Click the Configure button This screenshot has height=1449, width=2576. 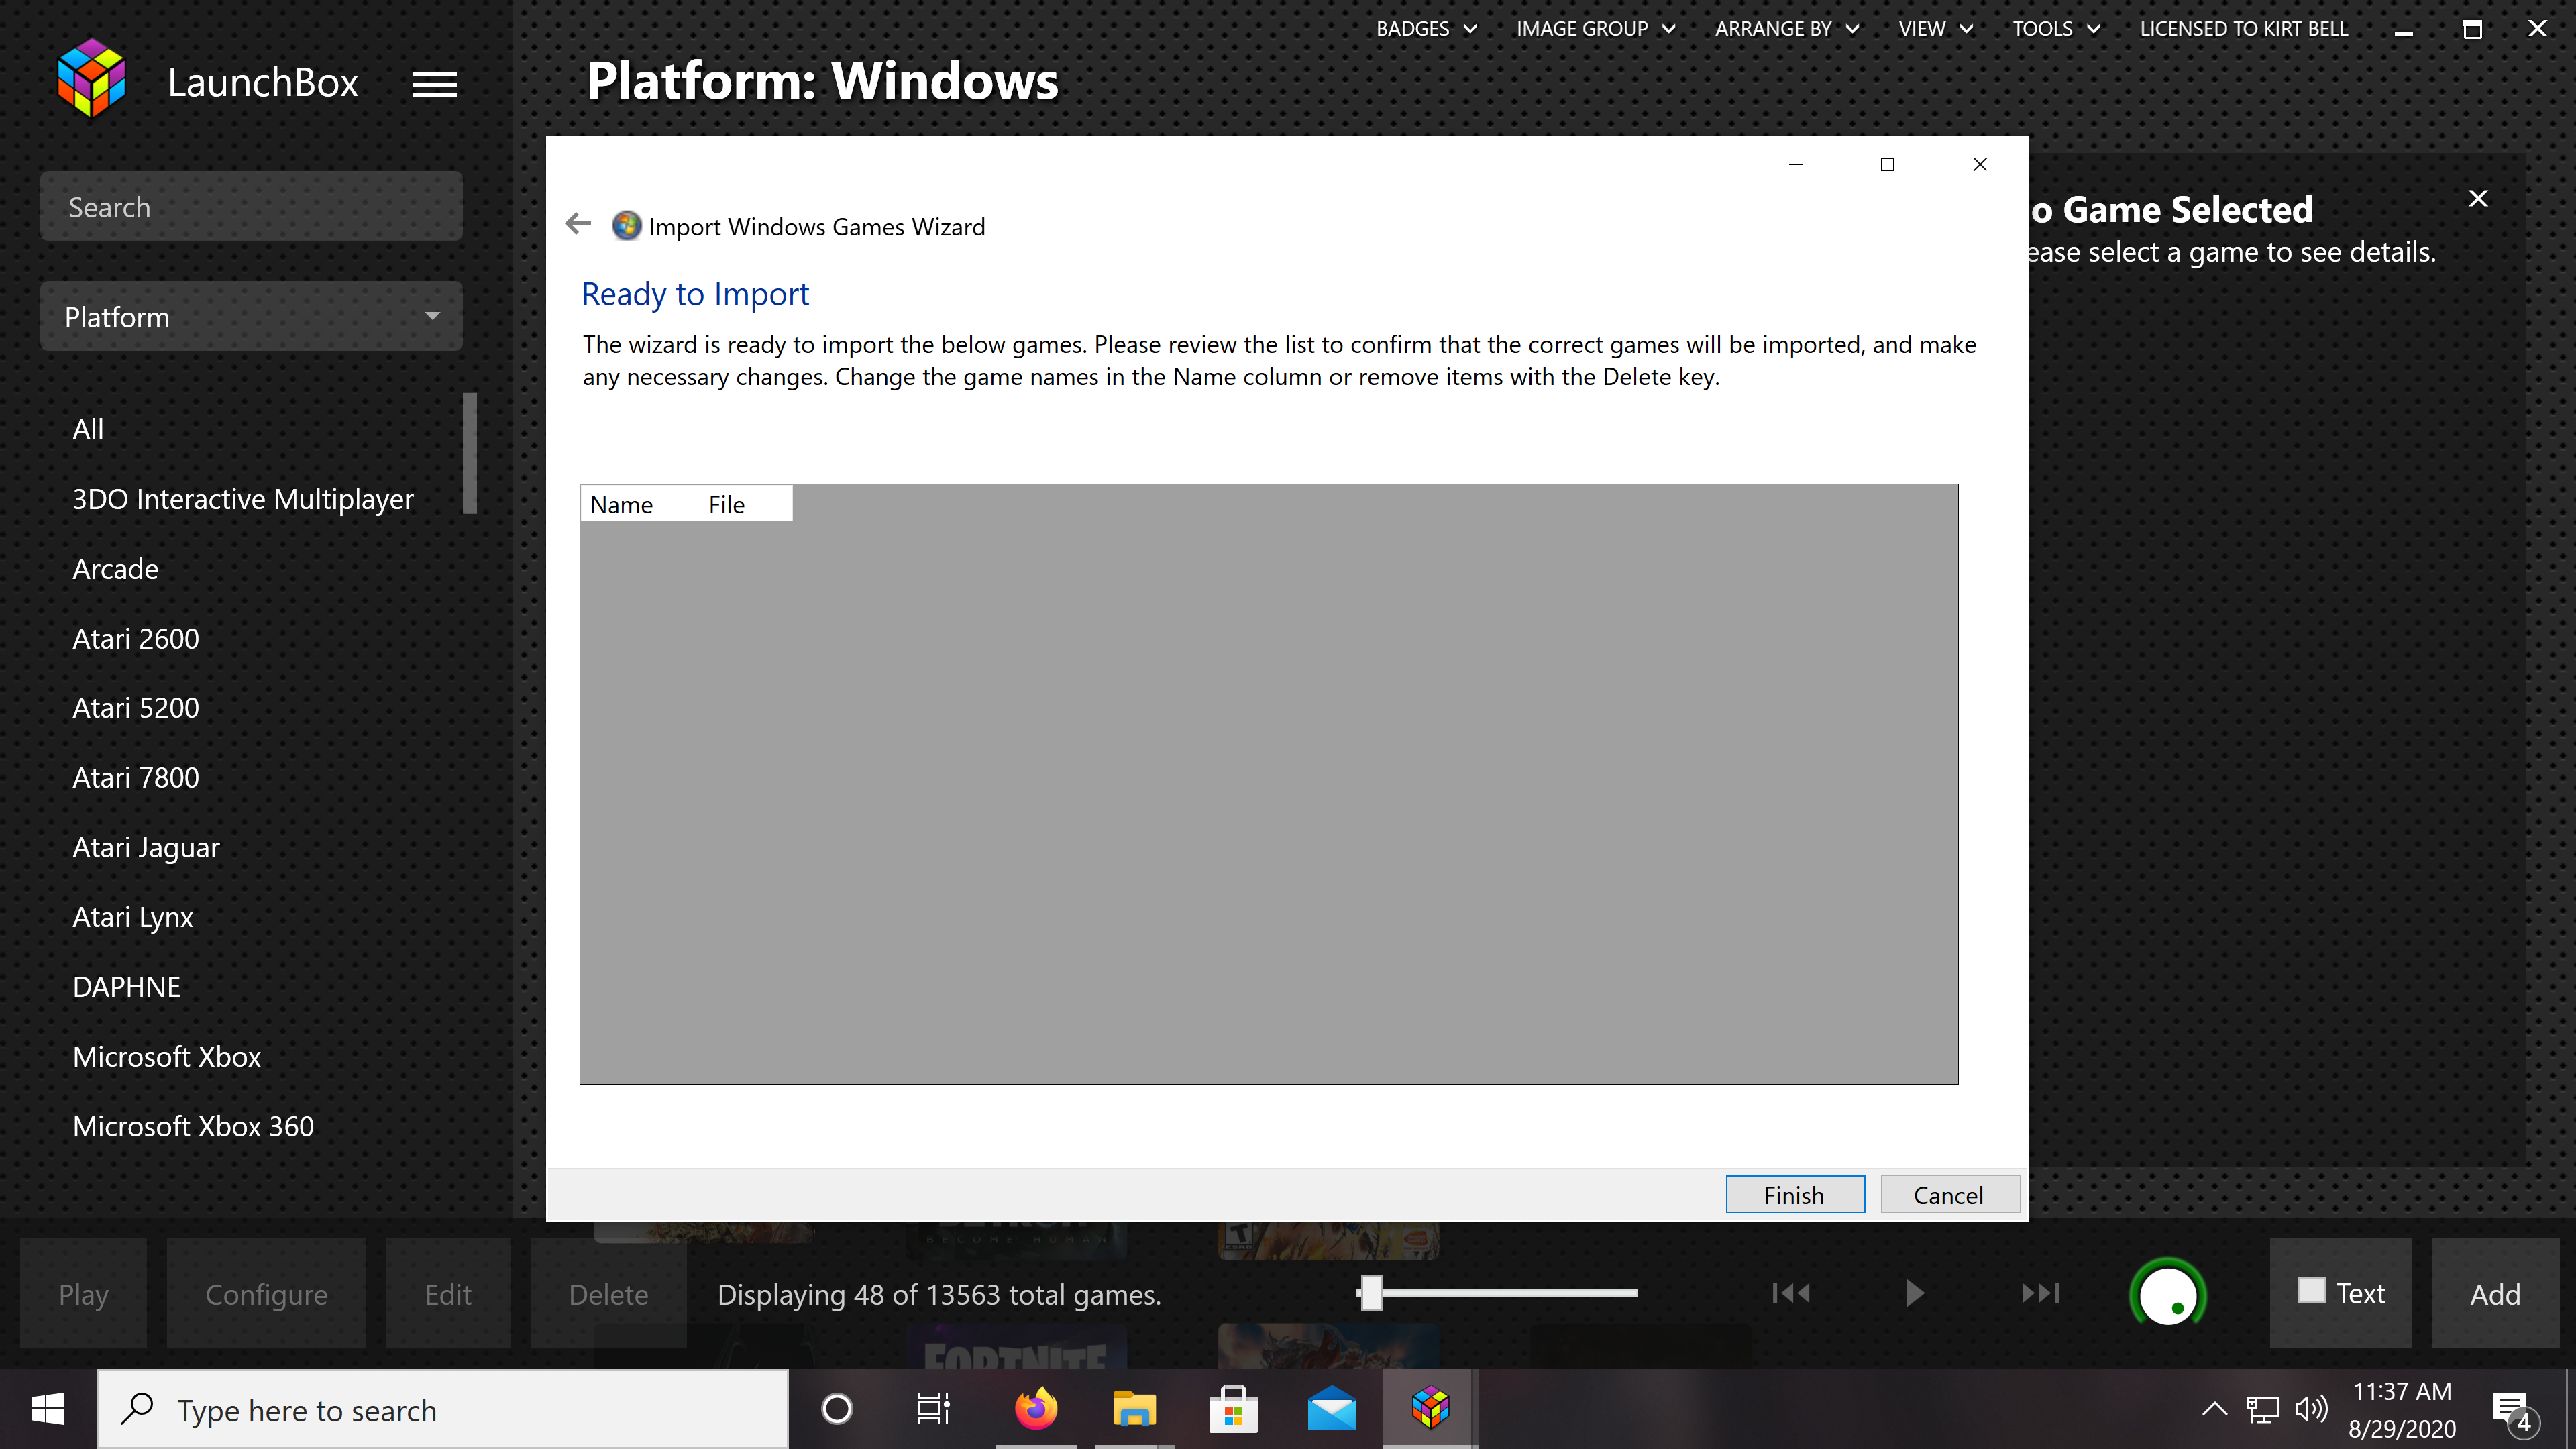pos(266,1294)
